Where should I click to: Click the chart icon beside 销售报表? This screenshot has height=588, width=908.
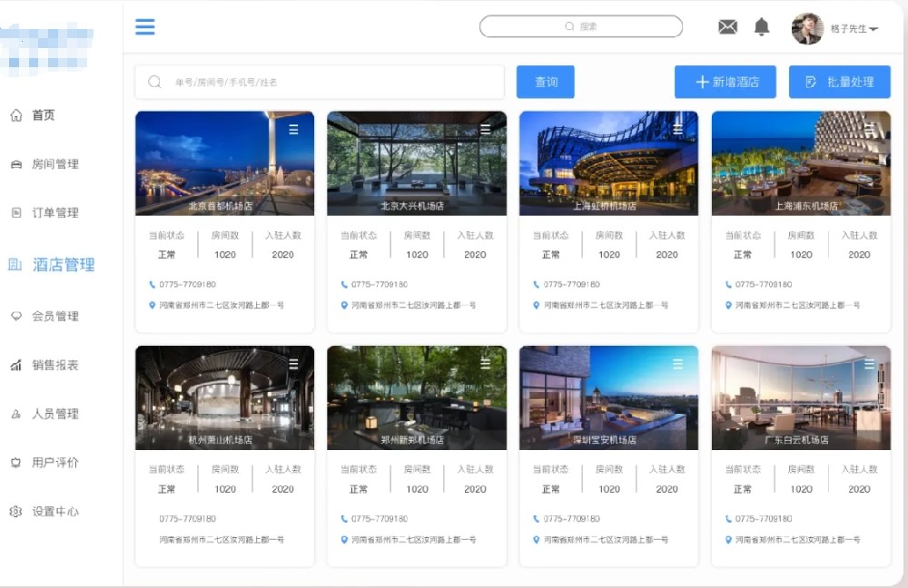pos(16,365)
